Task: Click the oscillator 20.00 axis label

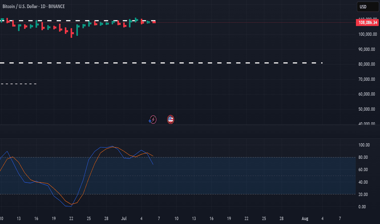Action: click(363, 194)
